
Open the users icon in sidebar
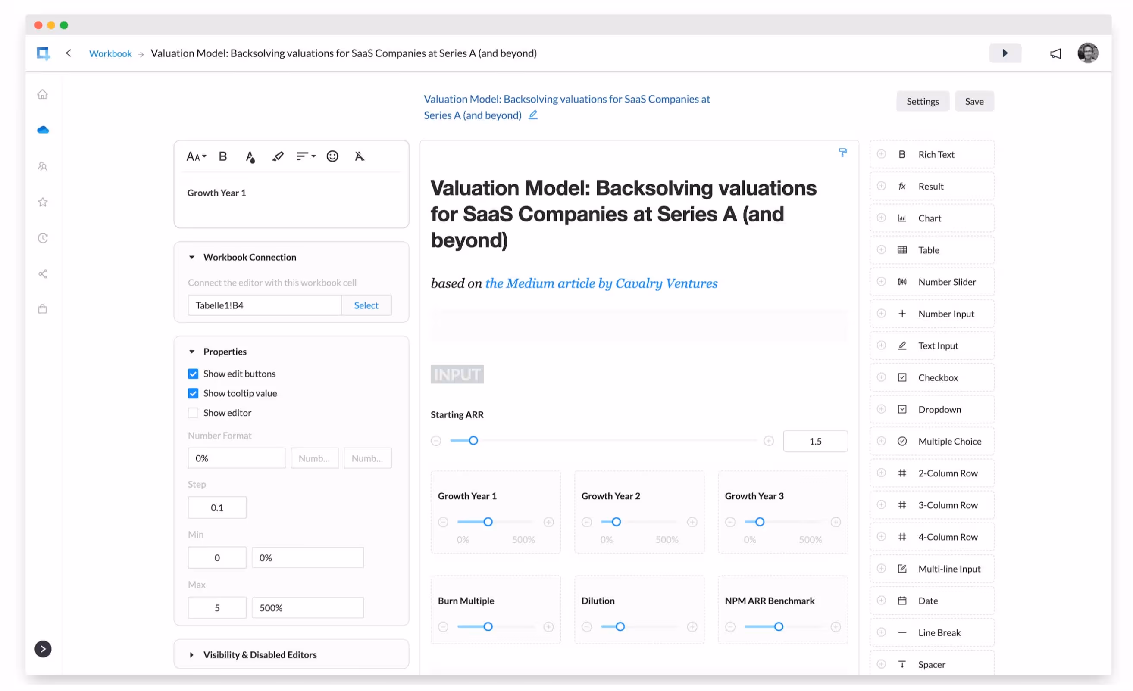(x=43, y=166)
